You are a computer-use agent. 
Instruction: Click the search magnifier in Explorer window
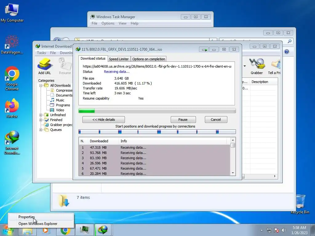[x=289, y=41]
